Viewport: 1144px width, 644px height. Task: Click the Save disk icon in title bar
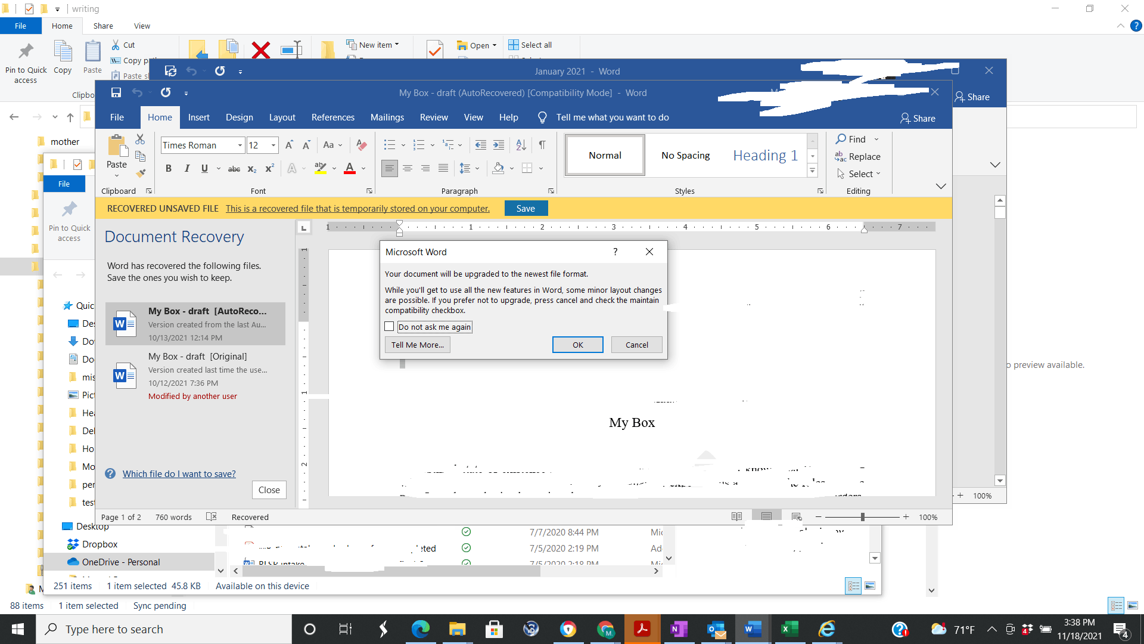(x=116, y=92)
